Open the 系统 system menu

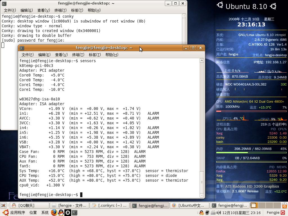45,213
